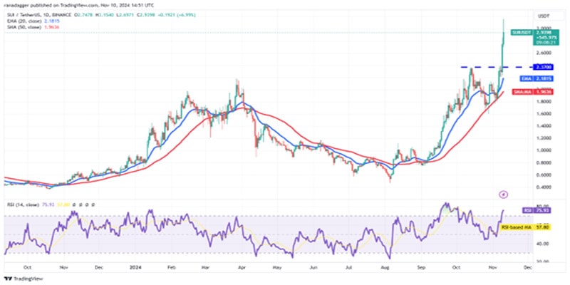570x285 pixels.
Task: Select the RSI (14, close) indicator legend
Action: [x=22, y=205]
